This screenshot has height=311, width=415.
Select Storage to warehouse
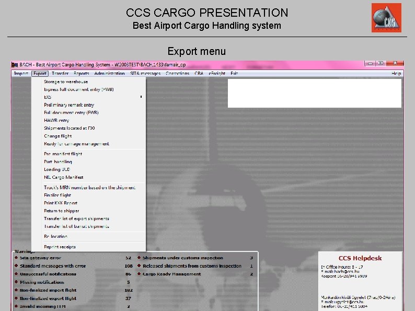(x=89, y=82)
